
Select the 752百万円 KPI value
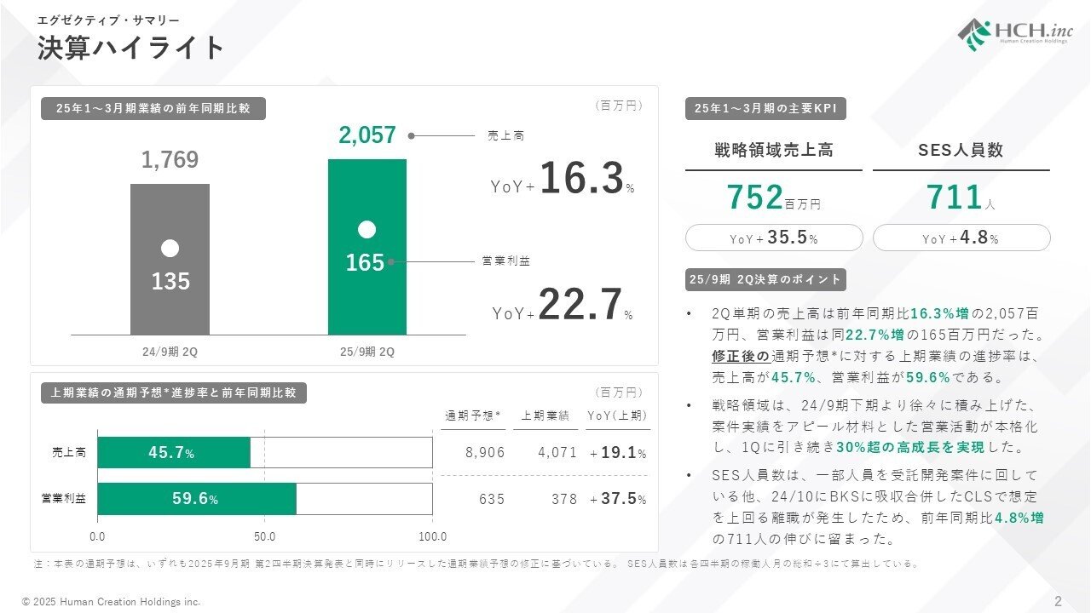(x=773, y=198)
